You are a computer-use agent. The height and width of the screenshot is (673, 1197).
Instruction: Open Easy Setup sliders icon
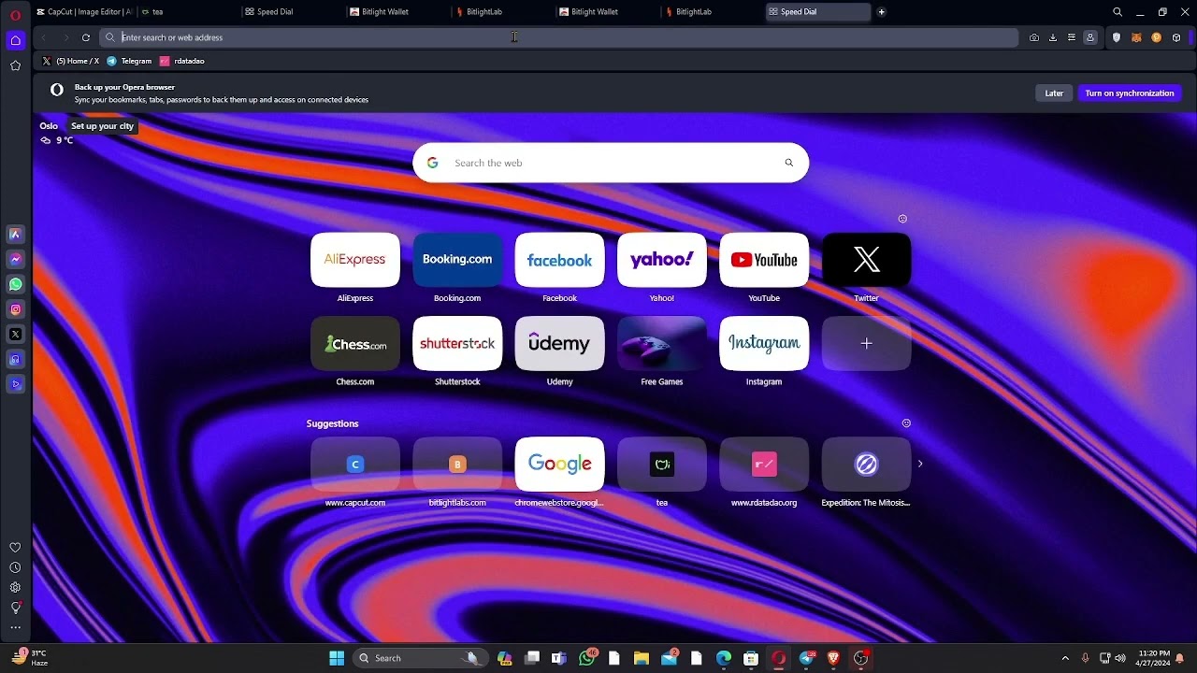[x=1072, y=37]
